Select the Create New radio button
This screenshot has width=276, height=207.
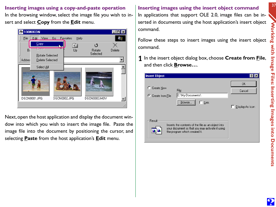tap(149, 88)
